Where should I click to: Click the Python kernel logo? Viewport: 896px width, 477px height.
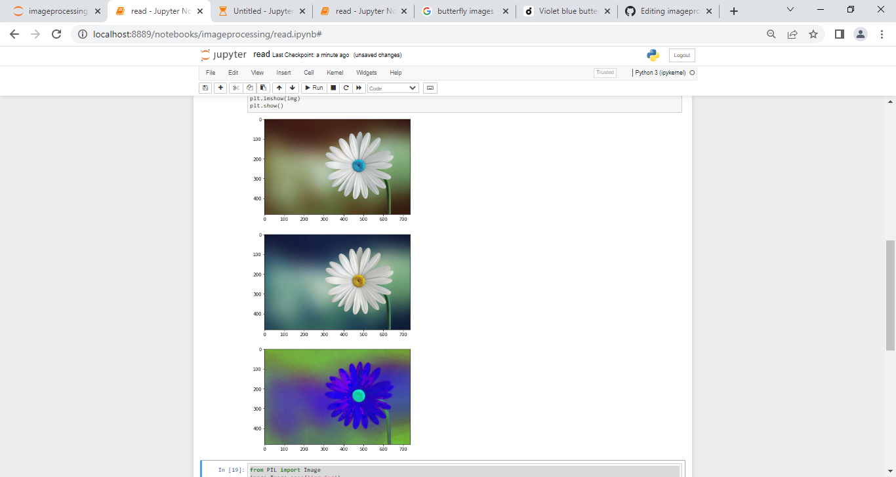(653, 55)
